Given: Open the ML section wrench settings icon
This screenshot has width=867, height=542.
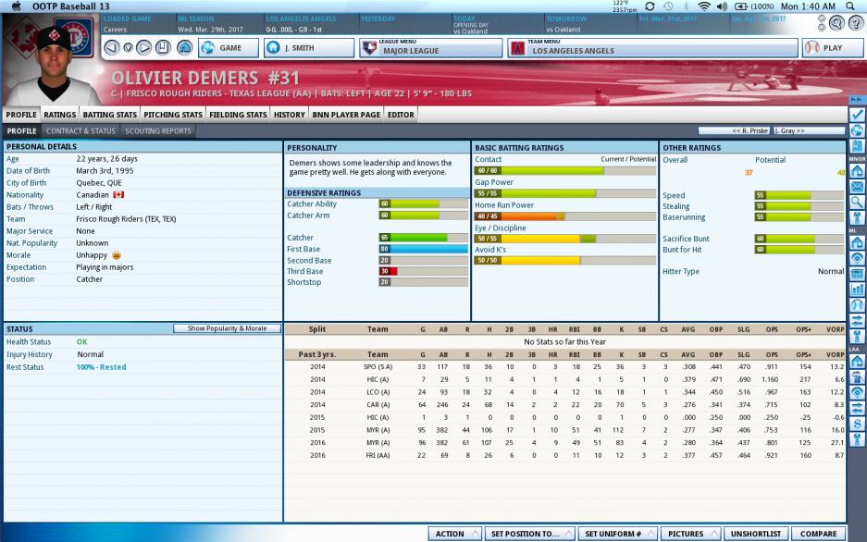Looking at the screenshot, I should (857, 336).
